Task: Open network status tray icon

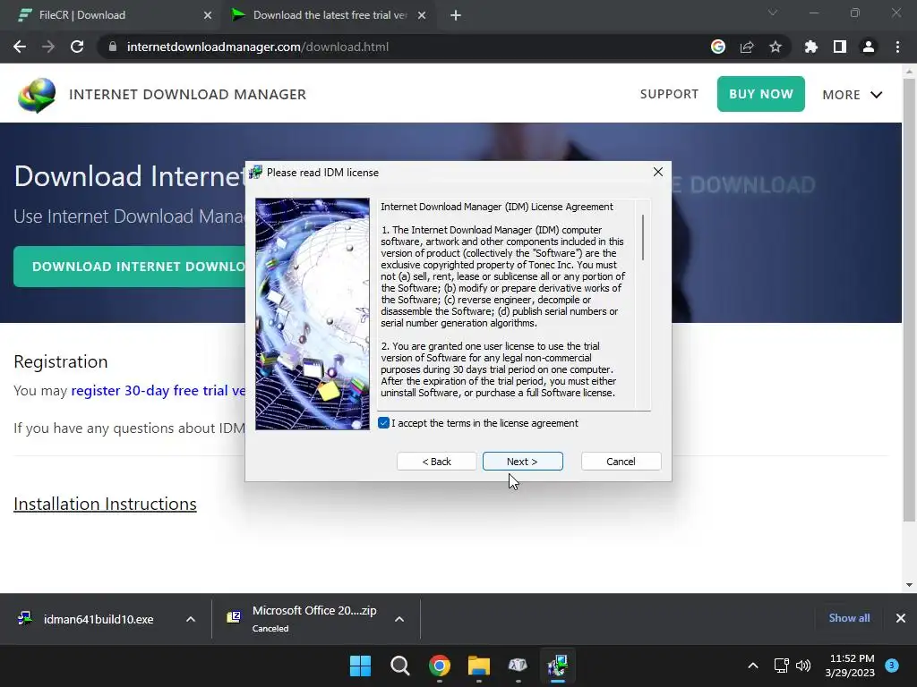Action: 781,666
